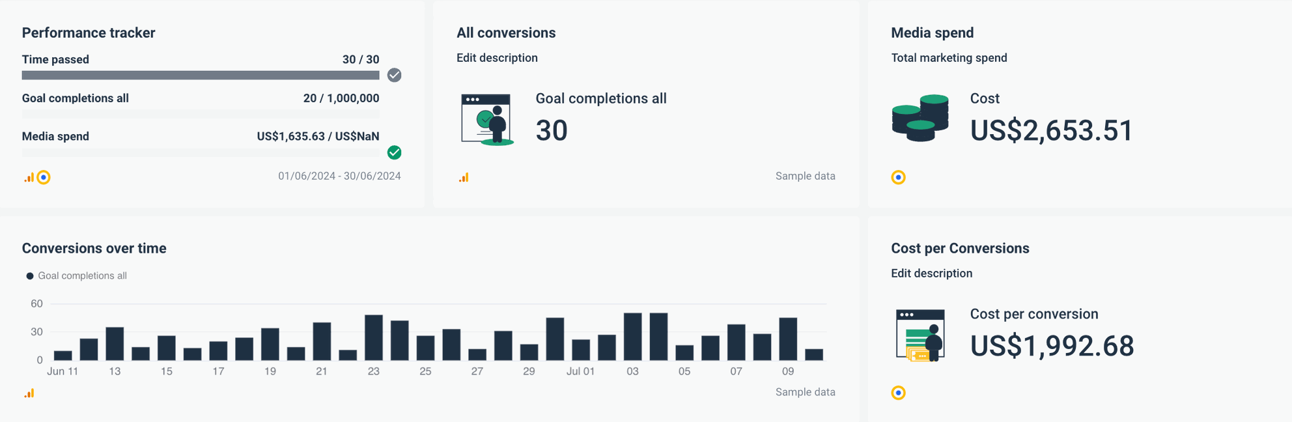Viewport: 1292px width, 422px height.
Task: Expand the Conversions over time widget title
Action: tap(94, 248)
